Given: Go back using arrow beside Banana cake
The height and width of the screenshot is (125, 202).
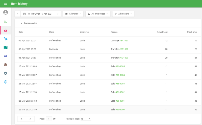Looking at the screenshot, I should coord(22,23).
